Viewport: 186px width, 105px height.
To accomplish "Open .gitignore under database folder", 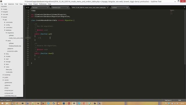I will [x=10, y=49].
